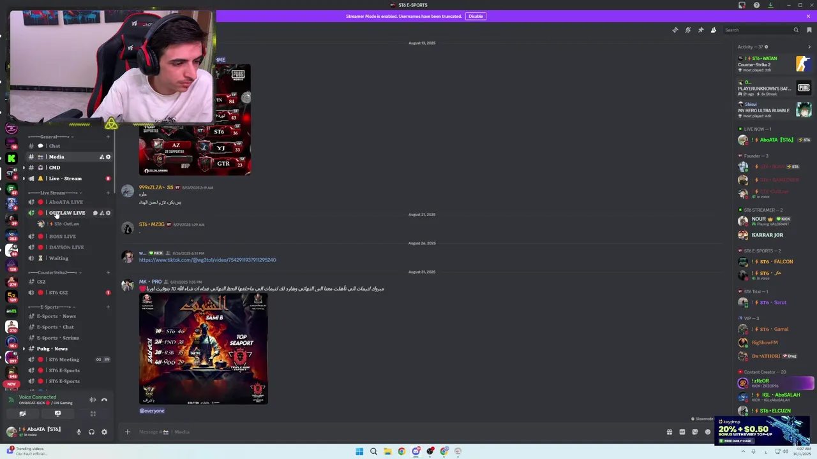Click attach file plus button
The image size is (817, 459).
[127, 432]
